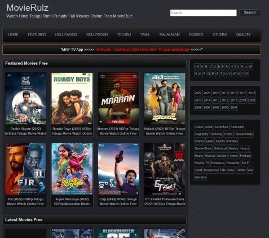Click the Search input field
The image size is (269, 238).
pos(203,13)
